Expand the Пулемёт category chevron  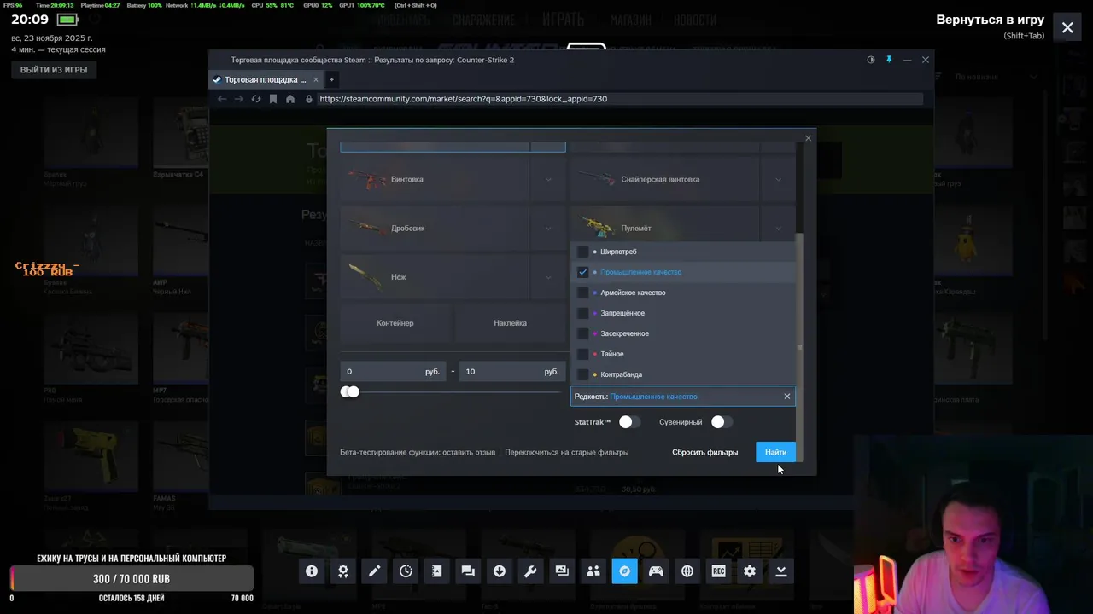[x=778, y=229]
